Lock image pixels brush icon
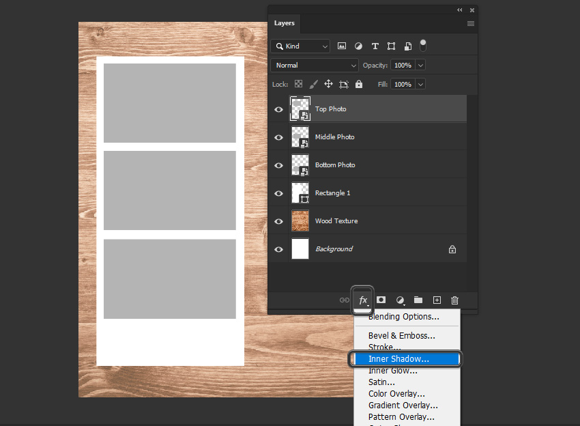 [x=313, y=85]
